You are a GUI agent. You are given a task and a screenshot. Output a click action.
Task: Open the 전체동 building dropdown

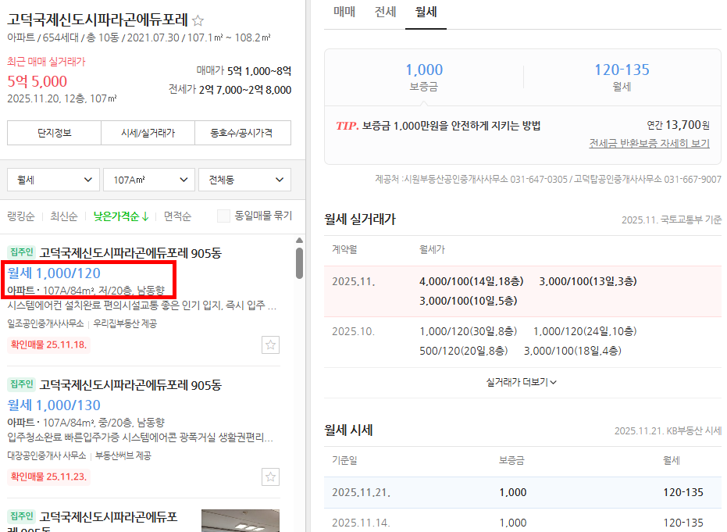pos(244,180)
